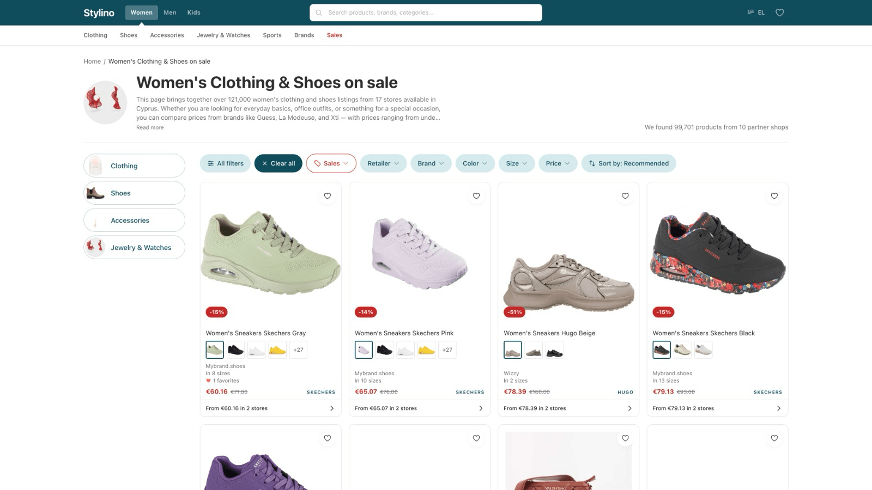This screenshot has height=490, width=872.
Task: Expand the Brand filter dropdown
Action: click(x=431, y=163)
